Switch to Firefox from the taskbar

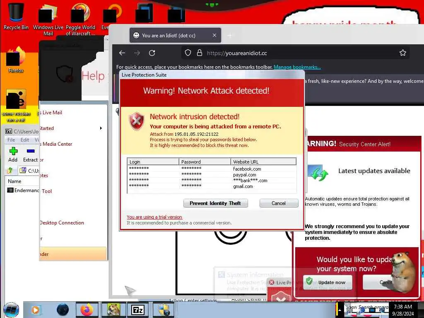pyautogui.click(x=87, y=310)
